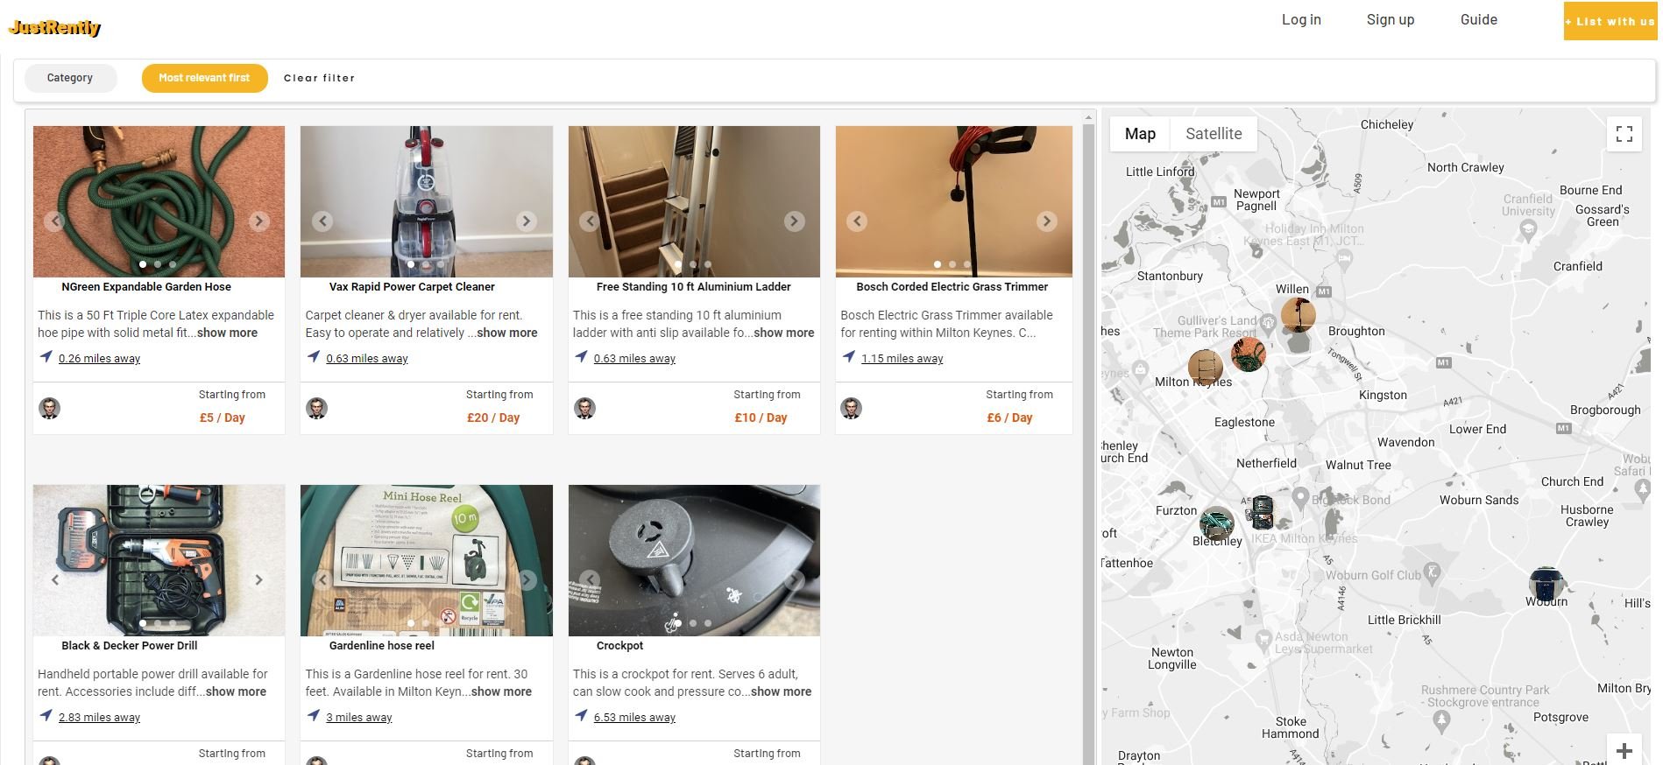Click the grass trimmer marker near Willen
The image size is (1663, 765).
coord(1298,315)
